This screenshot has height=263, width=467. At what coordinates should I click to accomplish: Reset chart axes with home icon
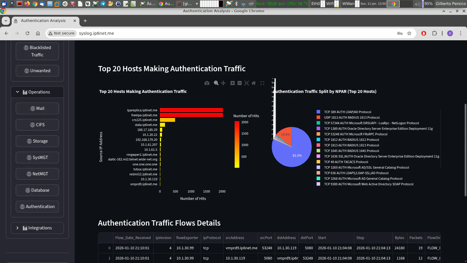pos(254,83)
